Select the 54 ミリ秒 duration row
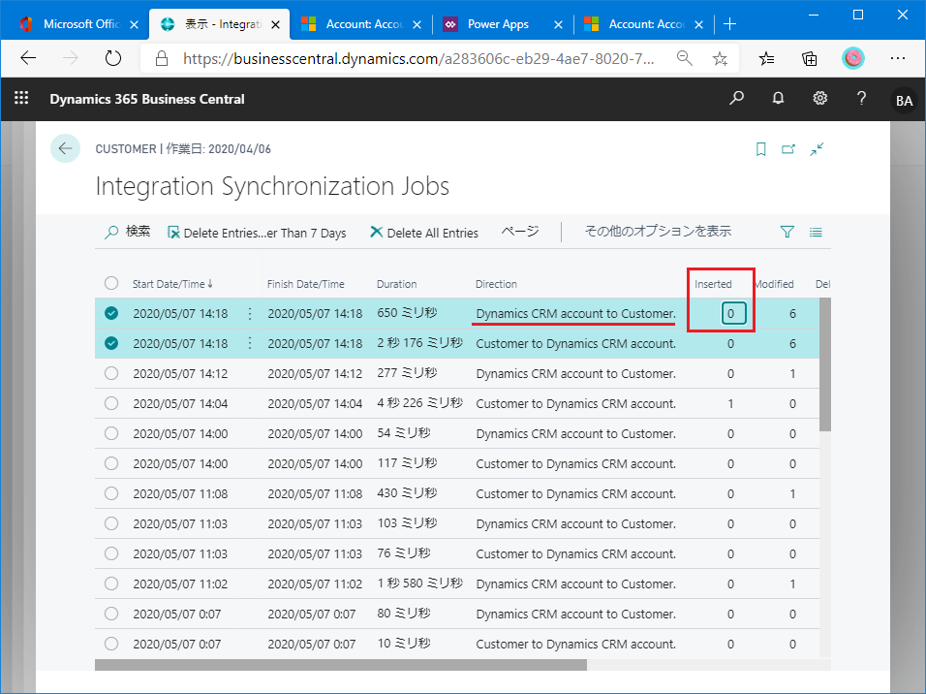 click(111, 433)
